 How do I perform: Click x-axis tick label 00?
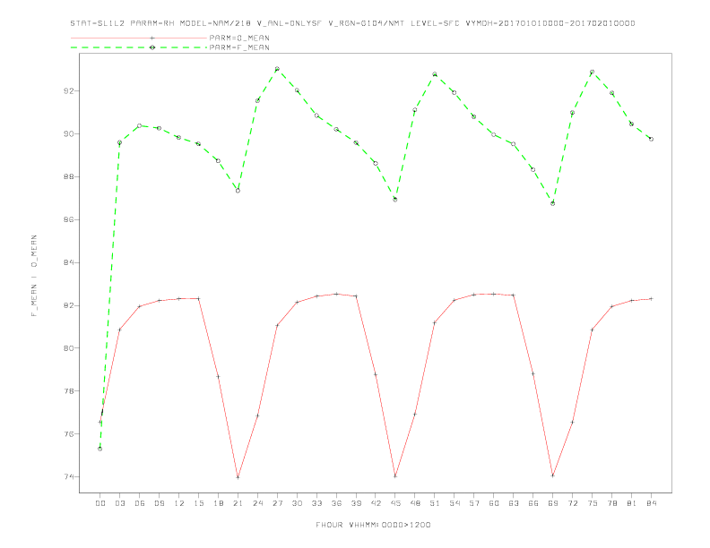[x=100, y=503]
